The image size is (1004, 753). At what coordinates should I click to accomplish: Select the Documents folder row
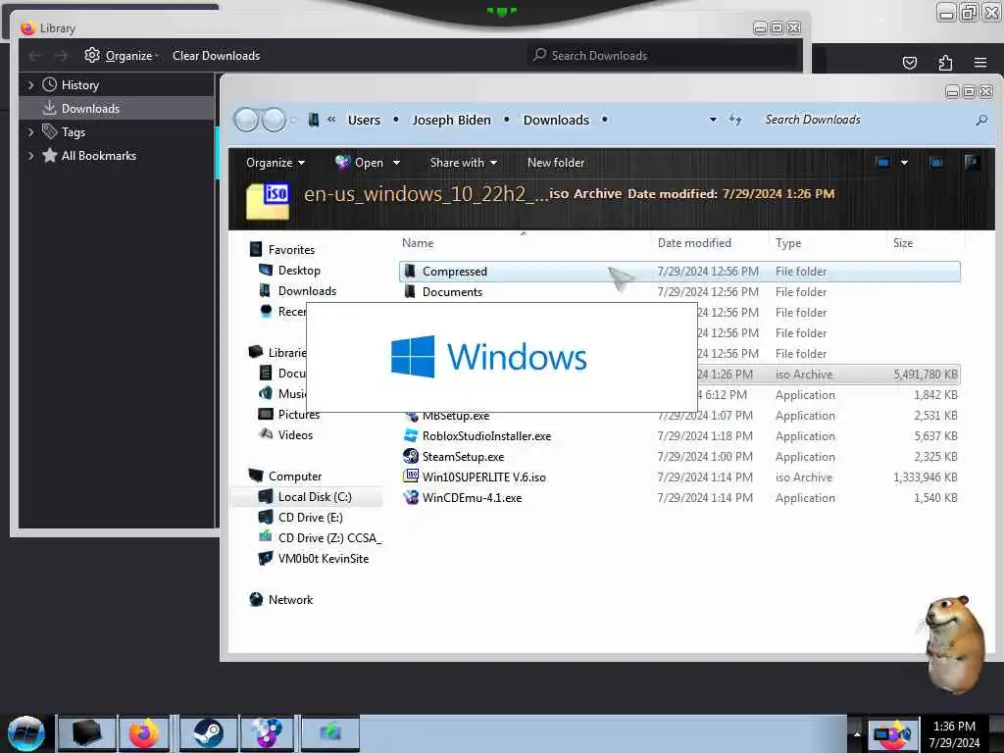coord(679,292)
